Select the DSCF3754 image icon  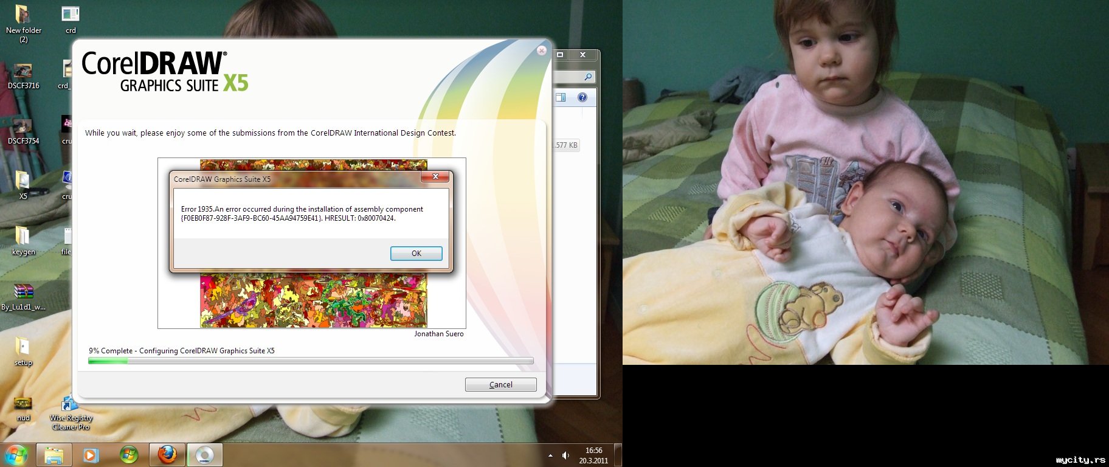[x=23, y=131]
